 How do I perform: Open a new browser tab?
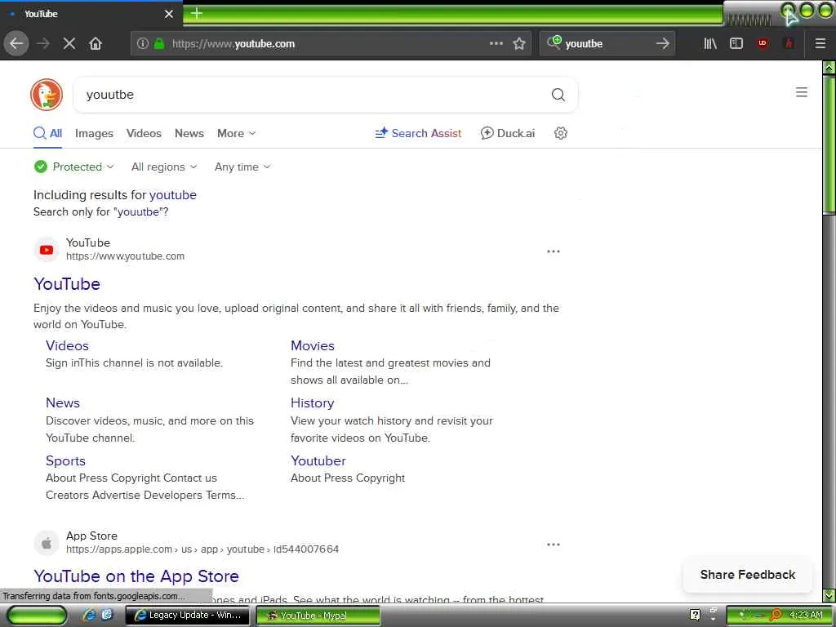pos(197,13)
